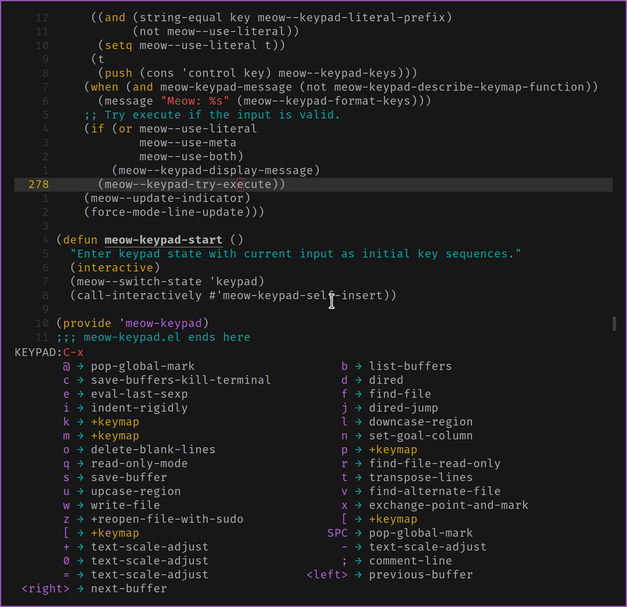The image size is (627, 607).
Task: Click the comment-line keypad entry
Action: pos(410,560)
